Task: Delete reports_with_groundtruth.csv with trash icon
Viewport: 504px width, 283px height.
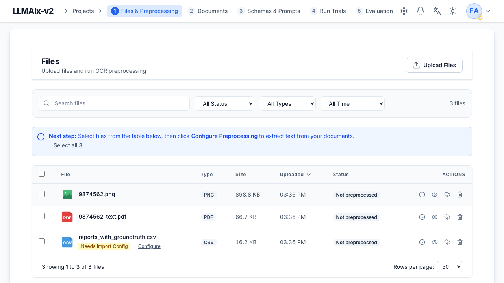Action: [x=460, y=242]
